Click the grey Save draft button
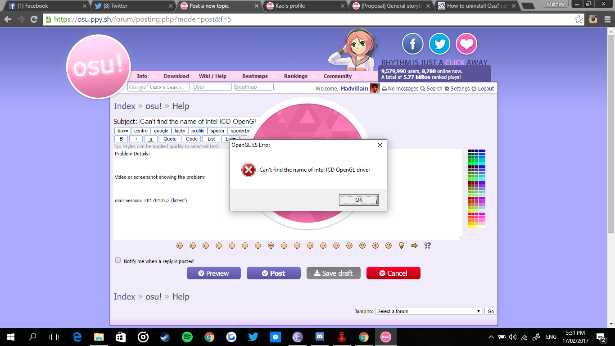The width and height of the screenshot is (615, 346). coord(334,273)
